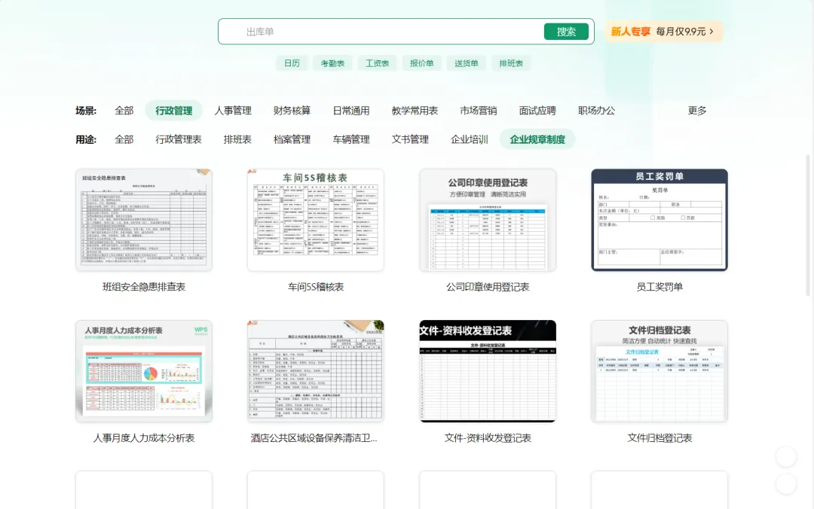Choose 全部 in the 场景 filter row

tap(124, 111)
